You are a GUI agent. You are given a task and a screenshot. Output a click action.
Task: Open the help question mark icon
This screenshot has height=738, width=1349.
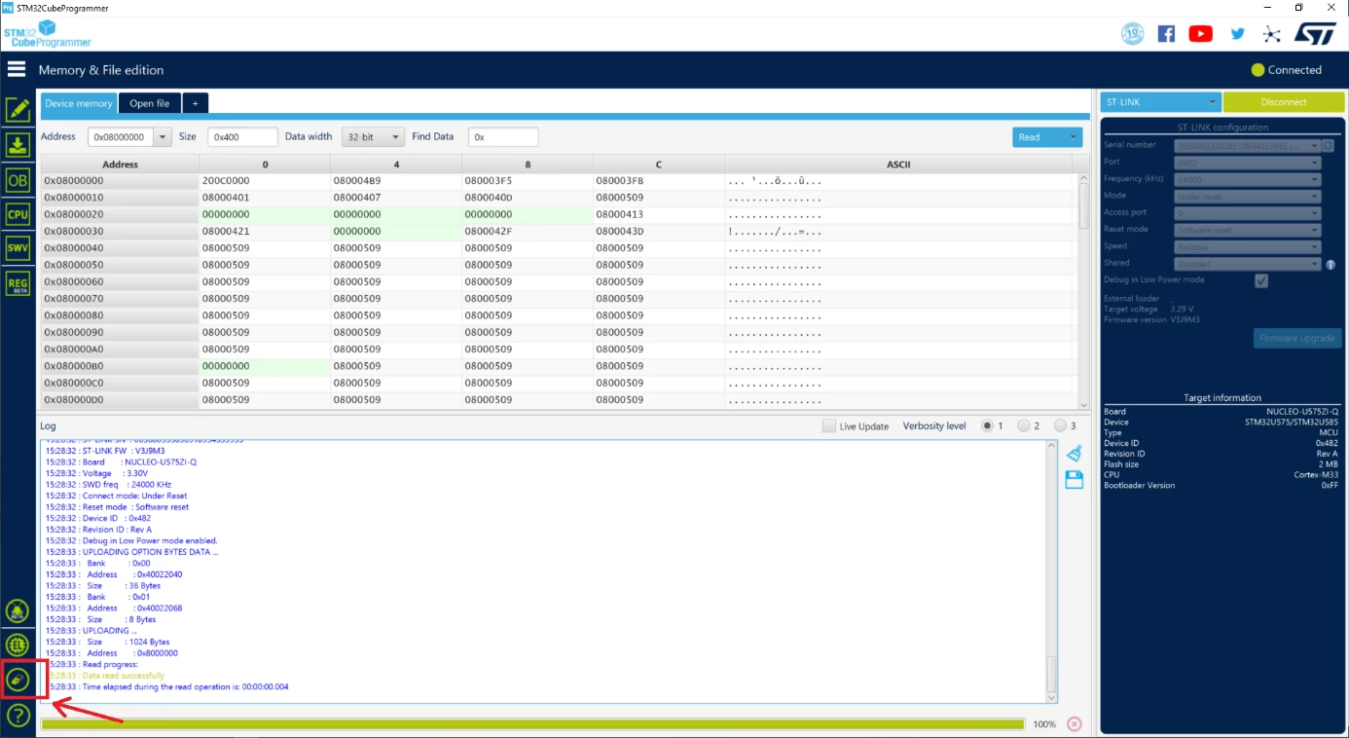(18, 716)
